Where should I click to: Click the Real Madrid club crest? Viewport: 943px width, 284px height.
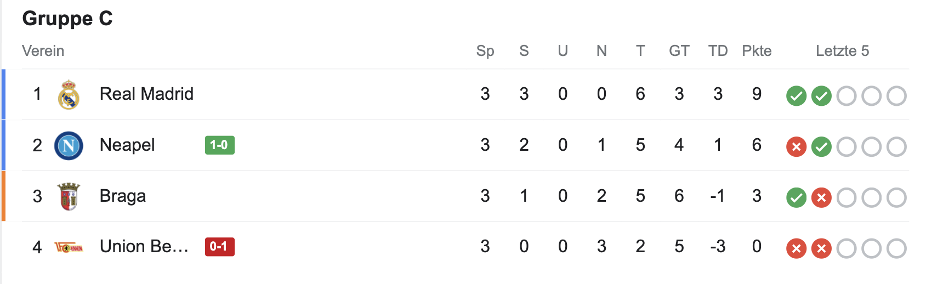[x=69, y=95]
